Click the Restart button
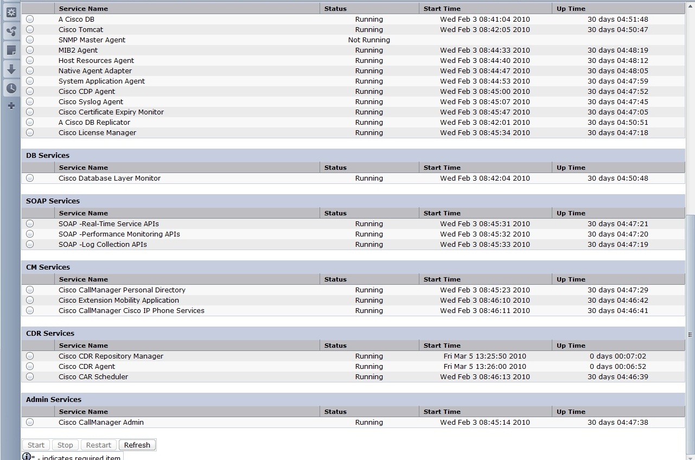Viewport: 695px width, 460px height. coord(98,445)
